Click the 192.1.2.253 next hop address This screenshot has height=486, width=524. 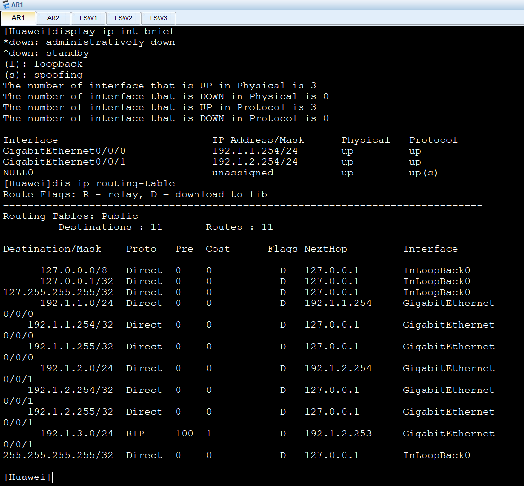[x=338, y=434]
